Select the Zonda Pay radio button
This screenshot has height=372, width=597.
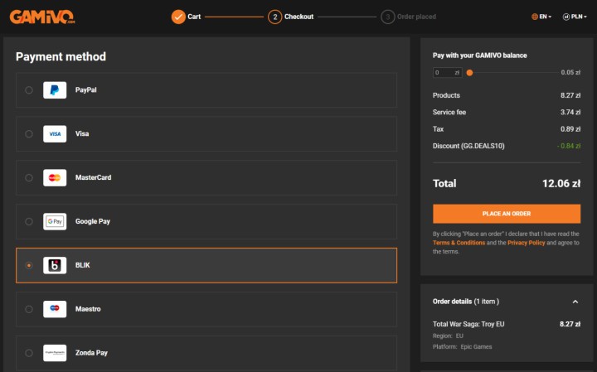29,353
